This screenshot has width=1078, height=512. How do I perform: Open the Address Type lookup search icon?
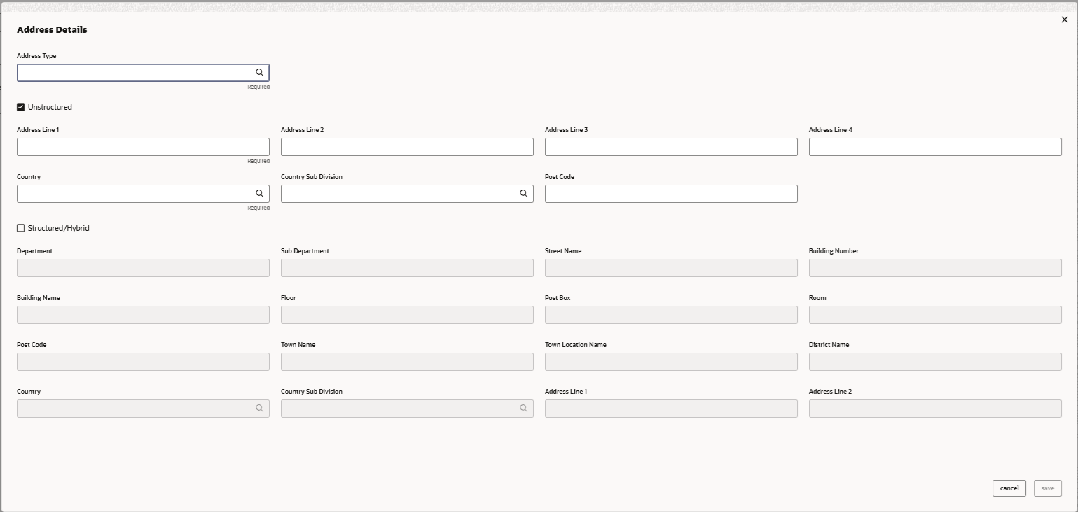pyautogui.click(x=259, y=73)
